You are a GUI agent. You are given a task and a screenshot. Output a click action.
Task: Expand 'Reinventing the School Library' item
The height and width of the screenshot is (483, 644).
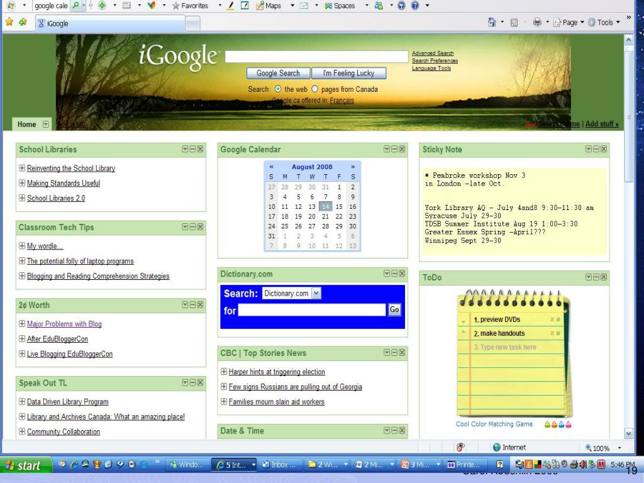click(x=22, y=167)
